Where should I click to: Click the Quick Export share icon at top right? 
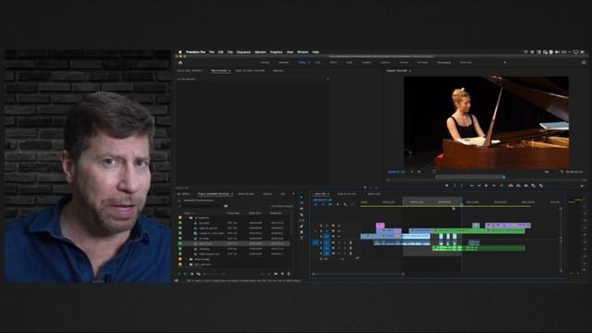[x=584, y=62]
